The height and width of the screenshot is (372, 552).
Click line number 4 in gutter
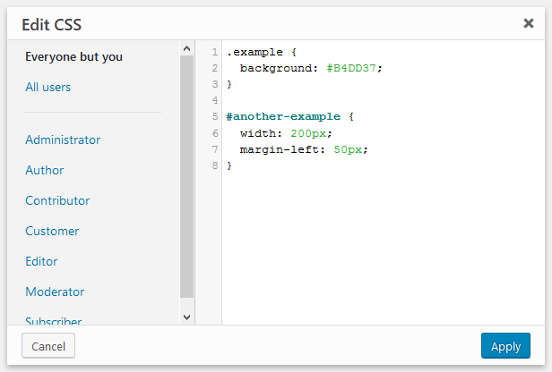(215, 100)
